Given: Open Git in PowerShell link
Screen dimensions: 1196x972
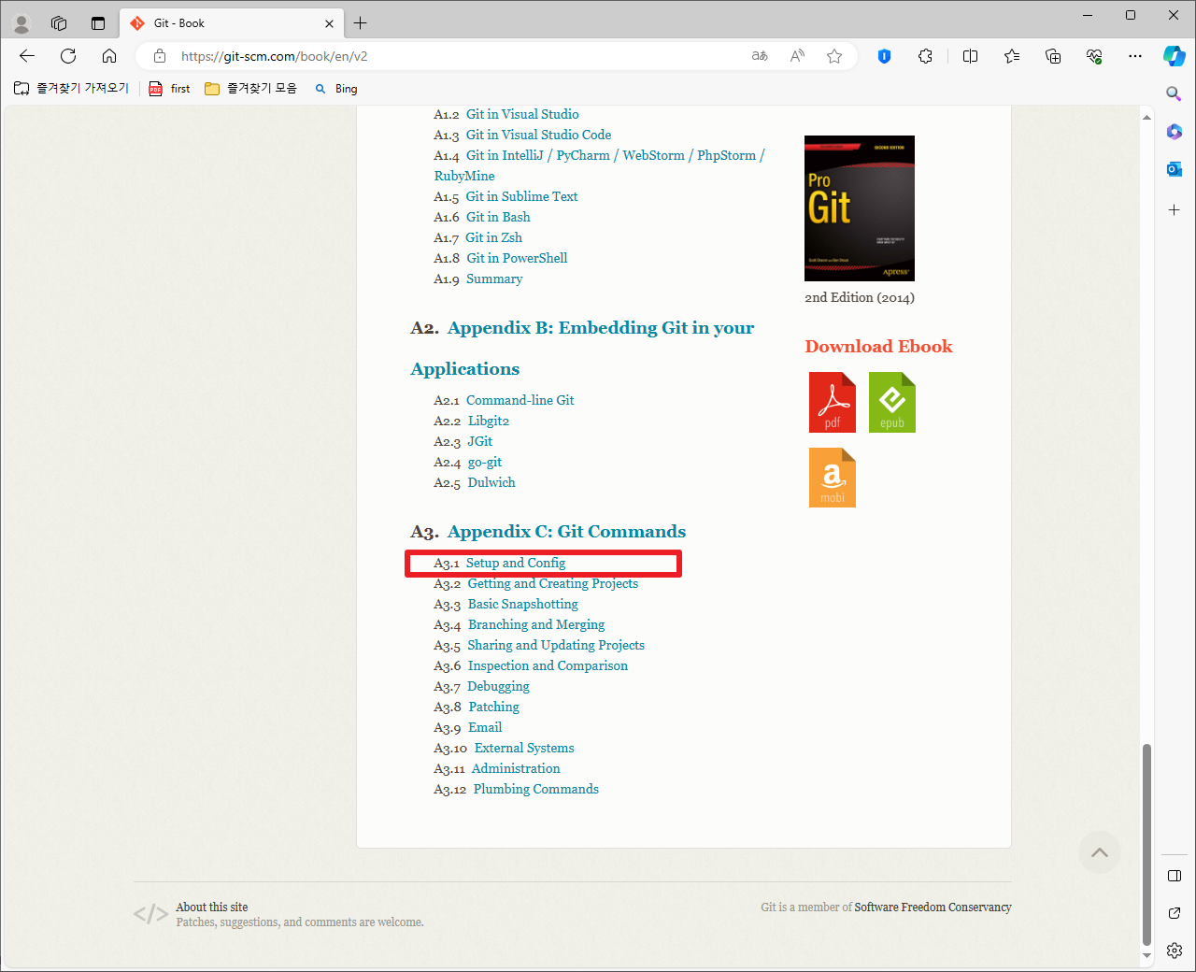Looking at the screenshot, I should 517,259.
